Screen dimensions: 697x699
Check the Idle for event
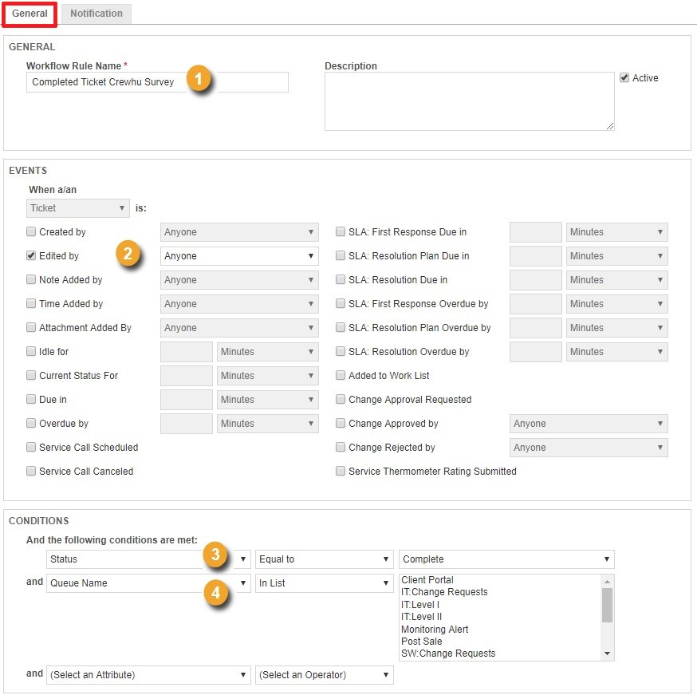31,351
